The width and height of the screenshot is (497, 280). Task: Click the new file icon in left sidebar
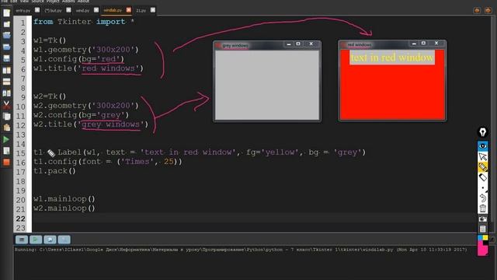[x=6, y=12]
